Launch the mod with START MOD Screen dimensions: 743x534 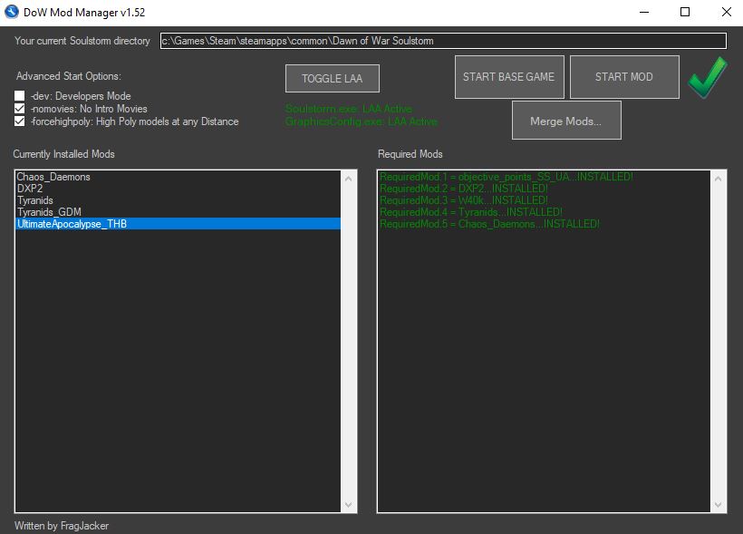tap(623, 77)
